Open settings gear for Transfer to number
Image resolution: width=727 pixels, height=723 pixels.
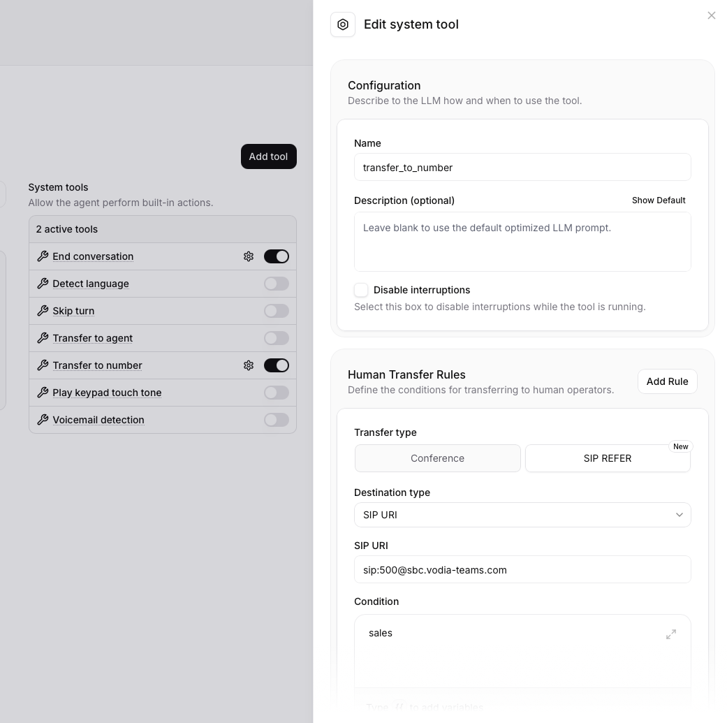(249, 365)
